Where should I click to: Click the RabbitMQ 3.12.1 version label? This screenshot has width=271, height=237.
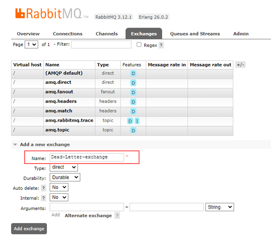click(113, 17)
